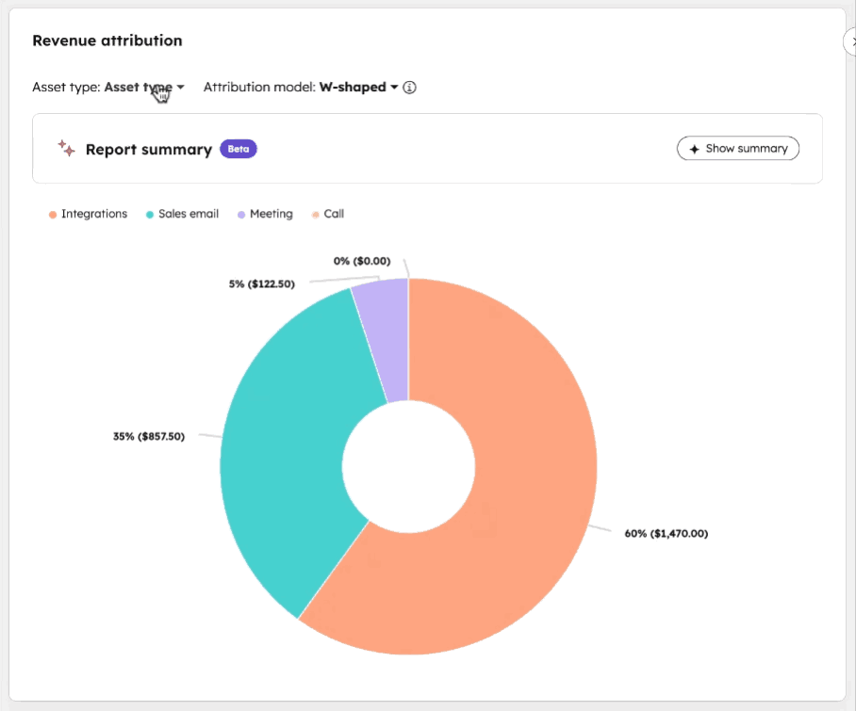Click the Show summary button
This screenshot has width=856, height=711.
[x=737, y=149]
